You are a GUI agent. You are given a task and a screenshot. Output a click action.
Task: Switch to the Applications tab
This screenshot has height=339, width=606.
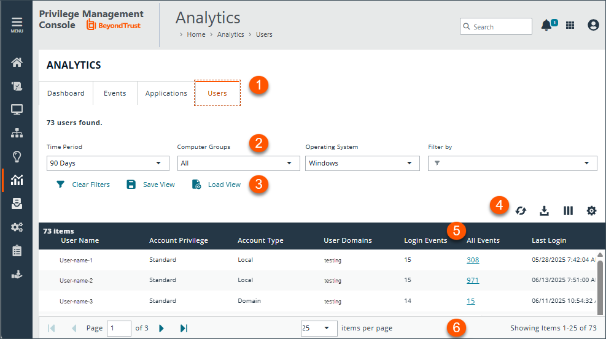(x=166, y=93)
